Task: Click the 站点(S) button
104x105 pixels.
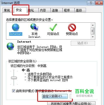Action: pos(83,43)
